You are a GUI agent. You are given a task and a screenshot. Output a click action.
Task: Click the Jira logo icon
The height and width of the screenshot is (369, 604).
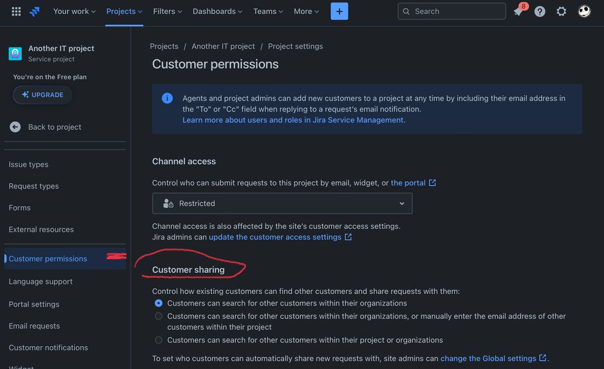tap(34, 11)
